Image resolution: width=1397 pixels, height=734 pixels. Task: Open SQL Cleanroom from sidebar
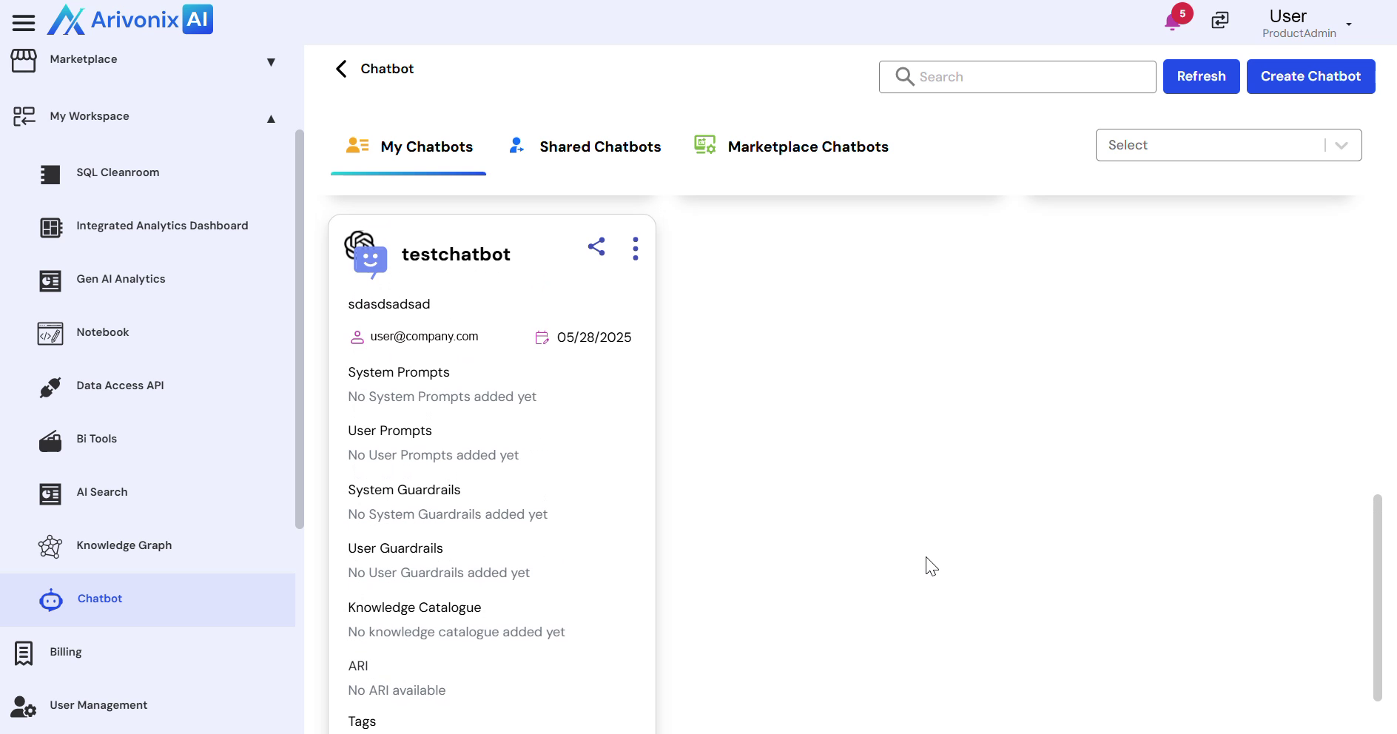118,172
